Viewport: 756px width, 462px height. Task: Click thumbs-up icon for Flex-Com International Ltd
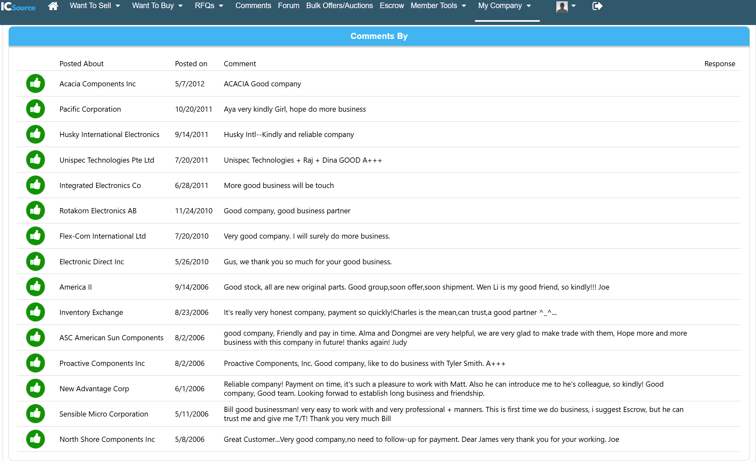(35, 236)
